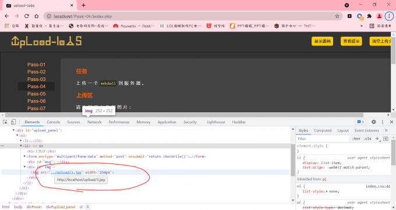The image size is (396, 210).
Task: Switch to the HackBar tab
Action: [x=239, y=122]
